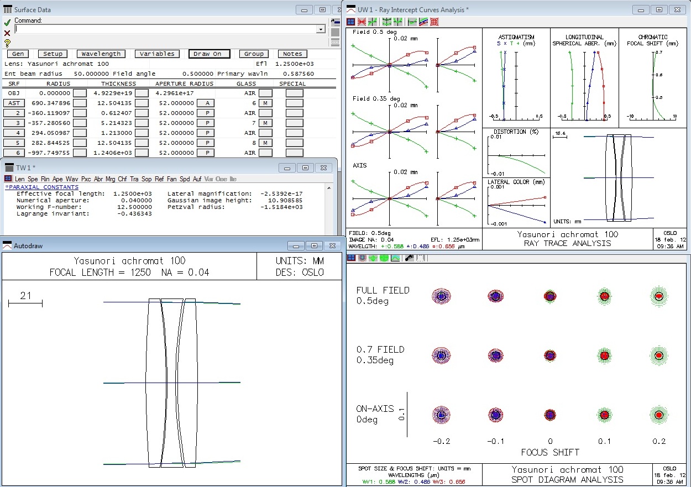
Task: Click AST surface row button
Action: click(x=14, y=103)
